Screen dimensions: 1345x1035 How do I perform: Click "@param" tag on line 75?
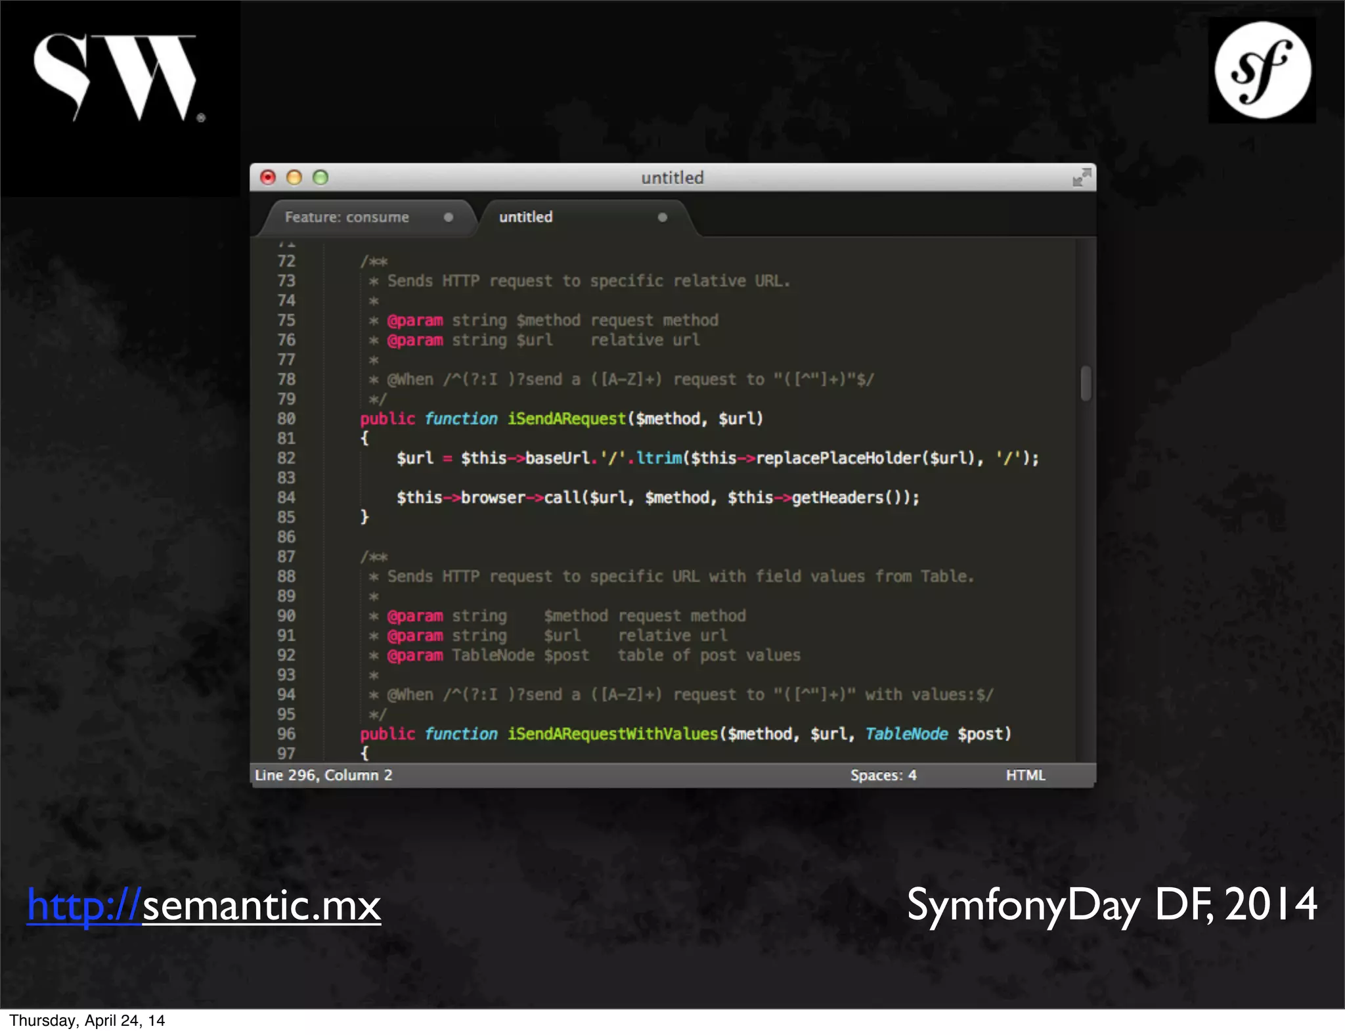click(x=415, y=320)
